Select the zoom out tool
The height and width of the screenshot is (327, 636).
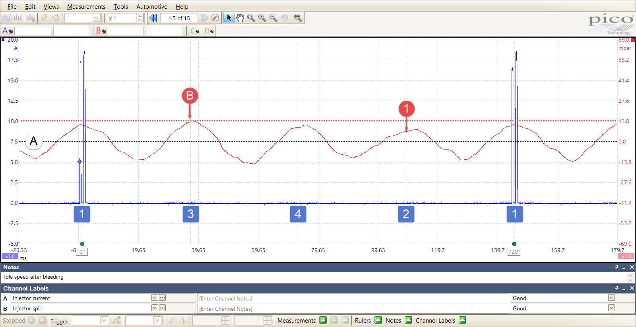click(273, 18)
